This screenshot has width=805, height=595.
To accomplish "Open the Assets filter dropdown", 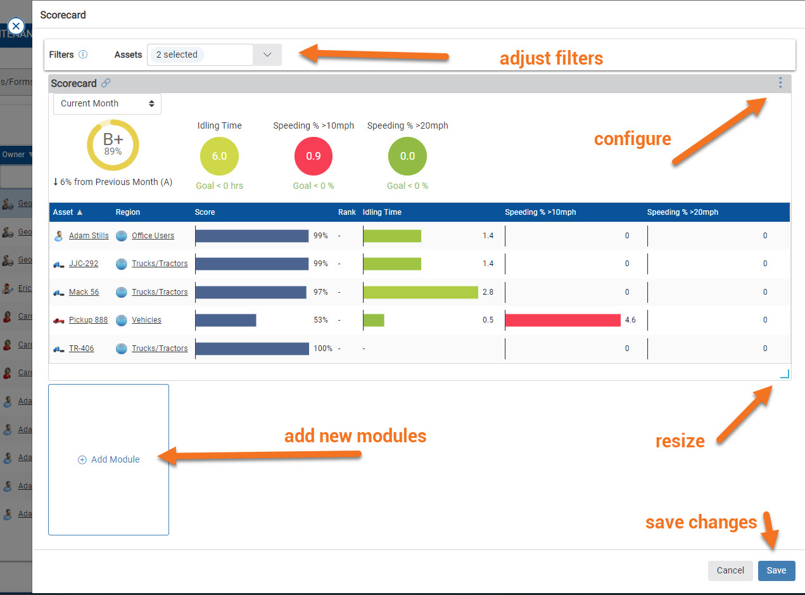I will (267, 54).
